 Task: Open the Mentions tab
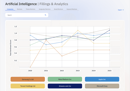coord(20,9)
